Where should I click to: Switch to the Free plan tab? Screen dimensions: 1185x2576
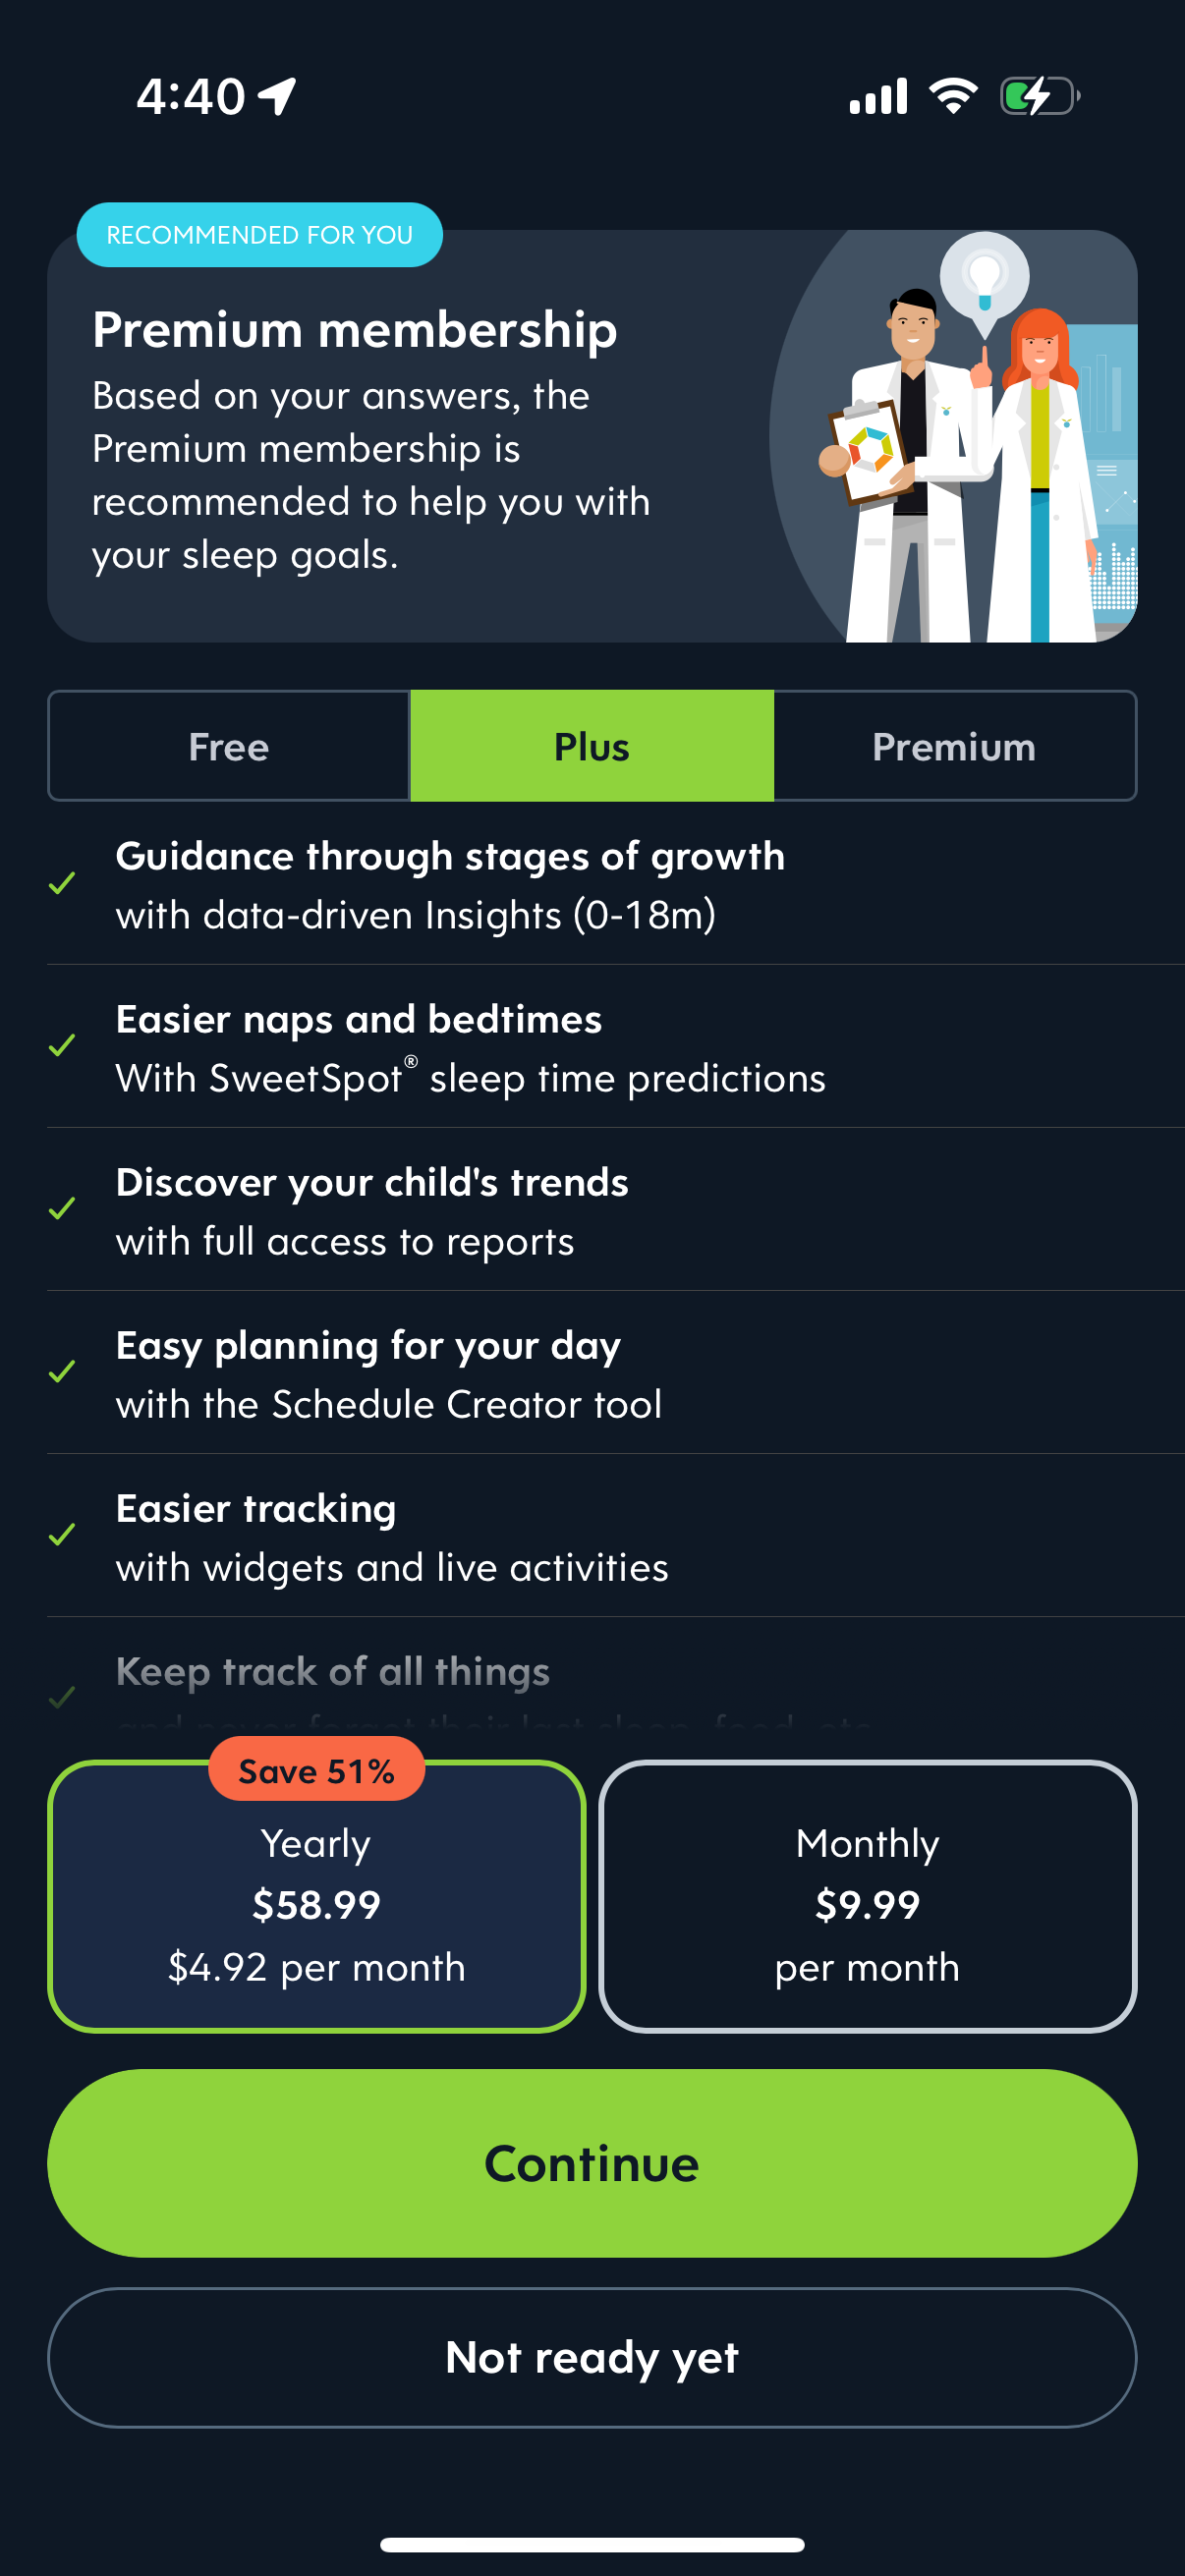pyautogui.click(x=227, y=746)
